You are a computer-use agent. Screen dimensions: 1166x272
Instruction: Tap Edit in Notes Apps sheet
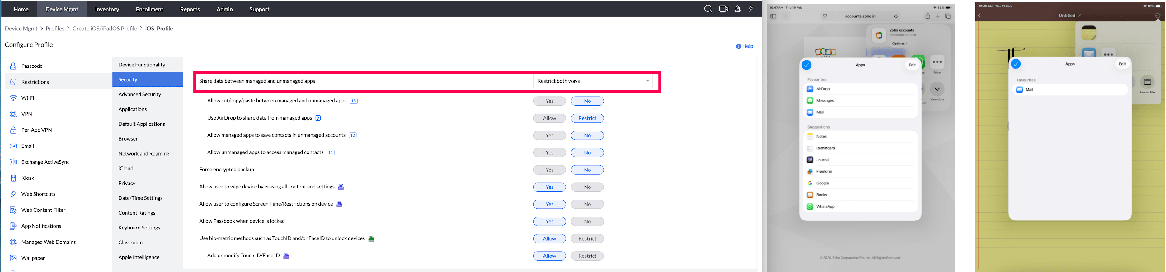click(1122, 64)
